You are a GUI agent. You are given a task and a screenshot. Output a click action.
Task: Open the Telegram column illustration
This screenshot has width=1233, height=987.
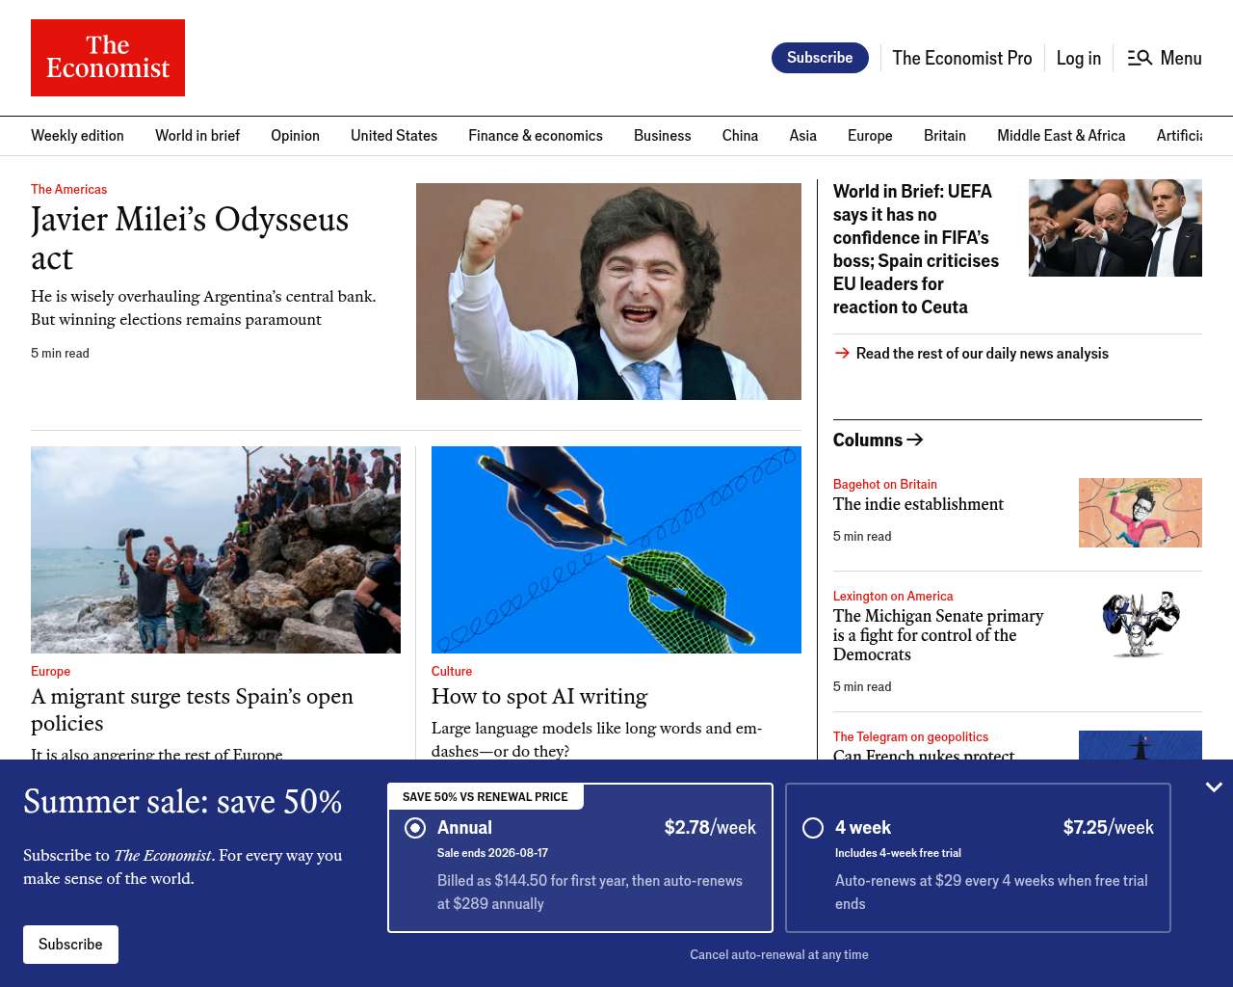click(1141, 745)
